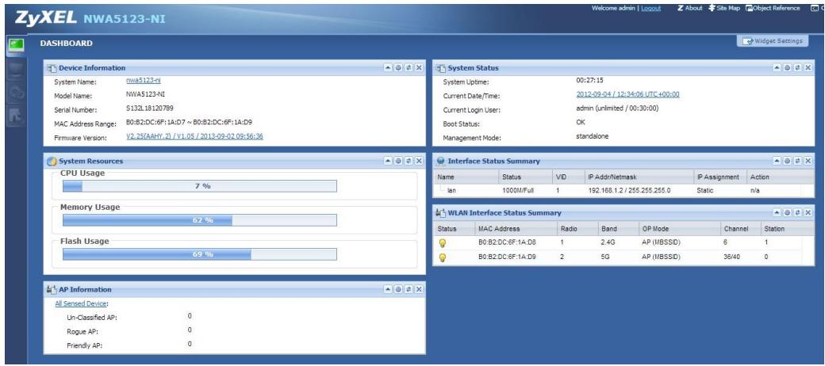Viewport: 825px width, 366px height.
Task: Click the Channel column header
Action: [x=740, y=229]
